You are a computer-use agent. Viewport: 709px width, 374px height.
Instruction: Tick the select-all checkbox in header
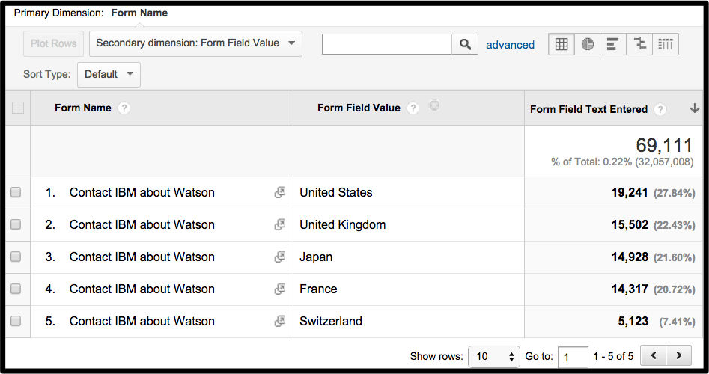click(18, 108)
